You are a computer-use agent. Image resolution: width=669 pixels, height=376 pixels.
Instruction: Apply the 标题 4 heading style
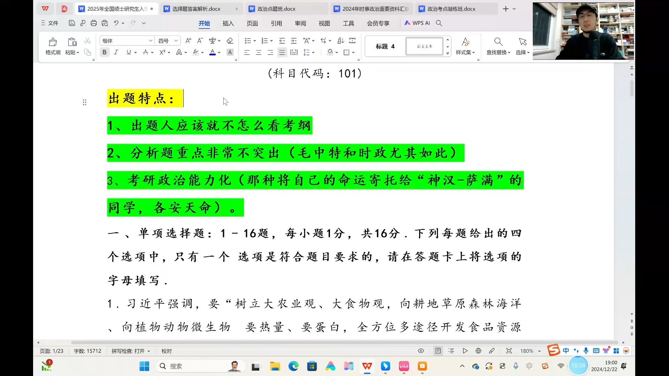tap(385, 46)
